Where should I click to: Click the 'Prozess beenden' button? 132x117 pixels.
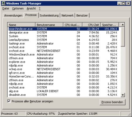pos(112,102)
